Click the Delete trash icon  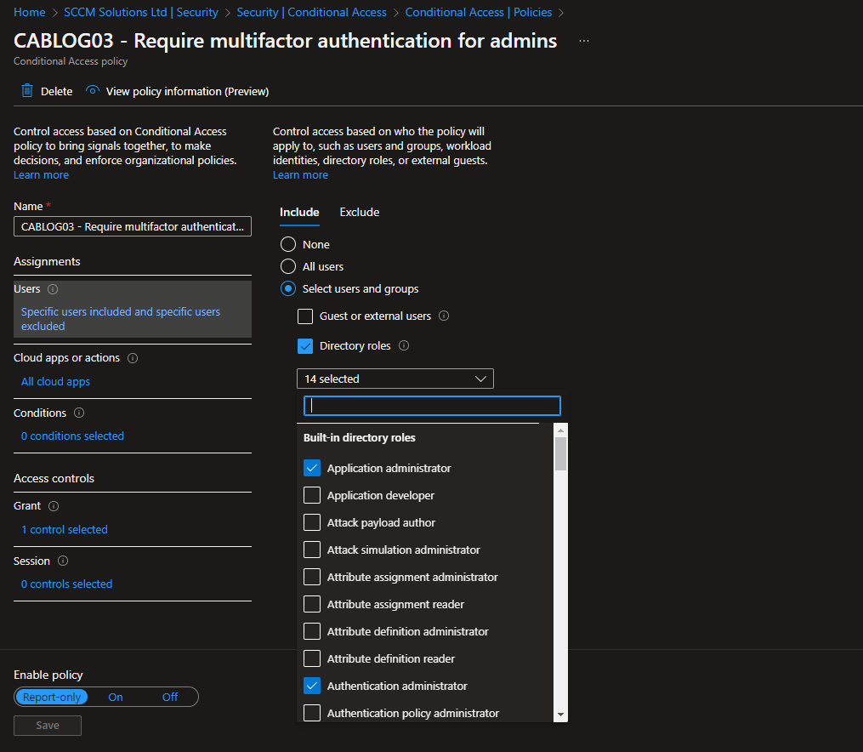coord(27,91)
